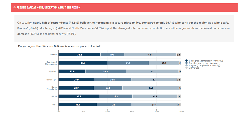Toggle the 'DK/refuse' legend label
This screenshot has width=246, height=120.
(194, 68)
